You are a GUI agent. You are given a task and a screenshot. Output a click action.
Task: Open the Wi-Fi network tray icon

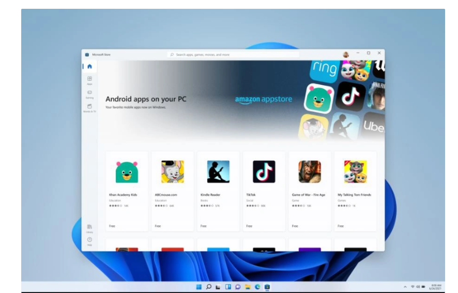pos(413,287)
